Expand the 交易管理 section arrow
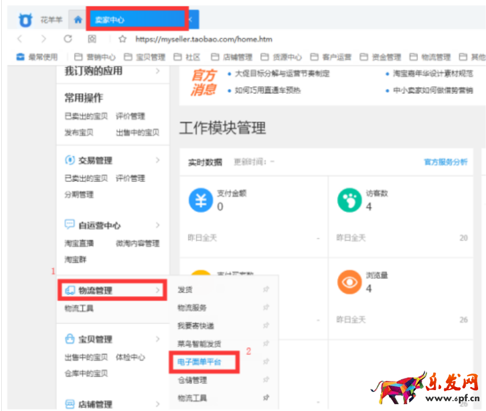The image size is (486, 411). pos(158,160)
